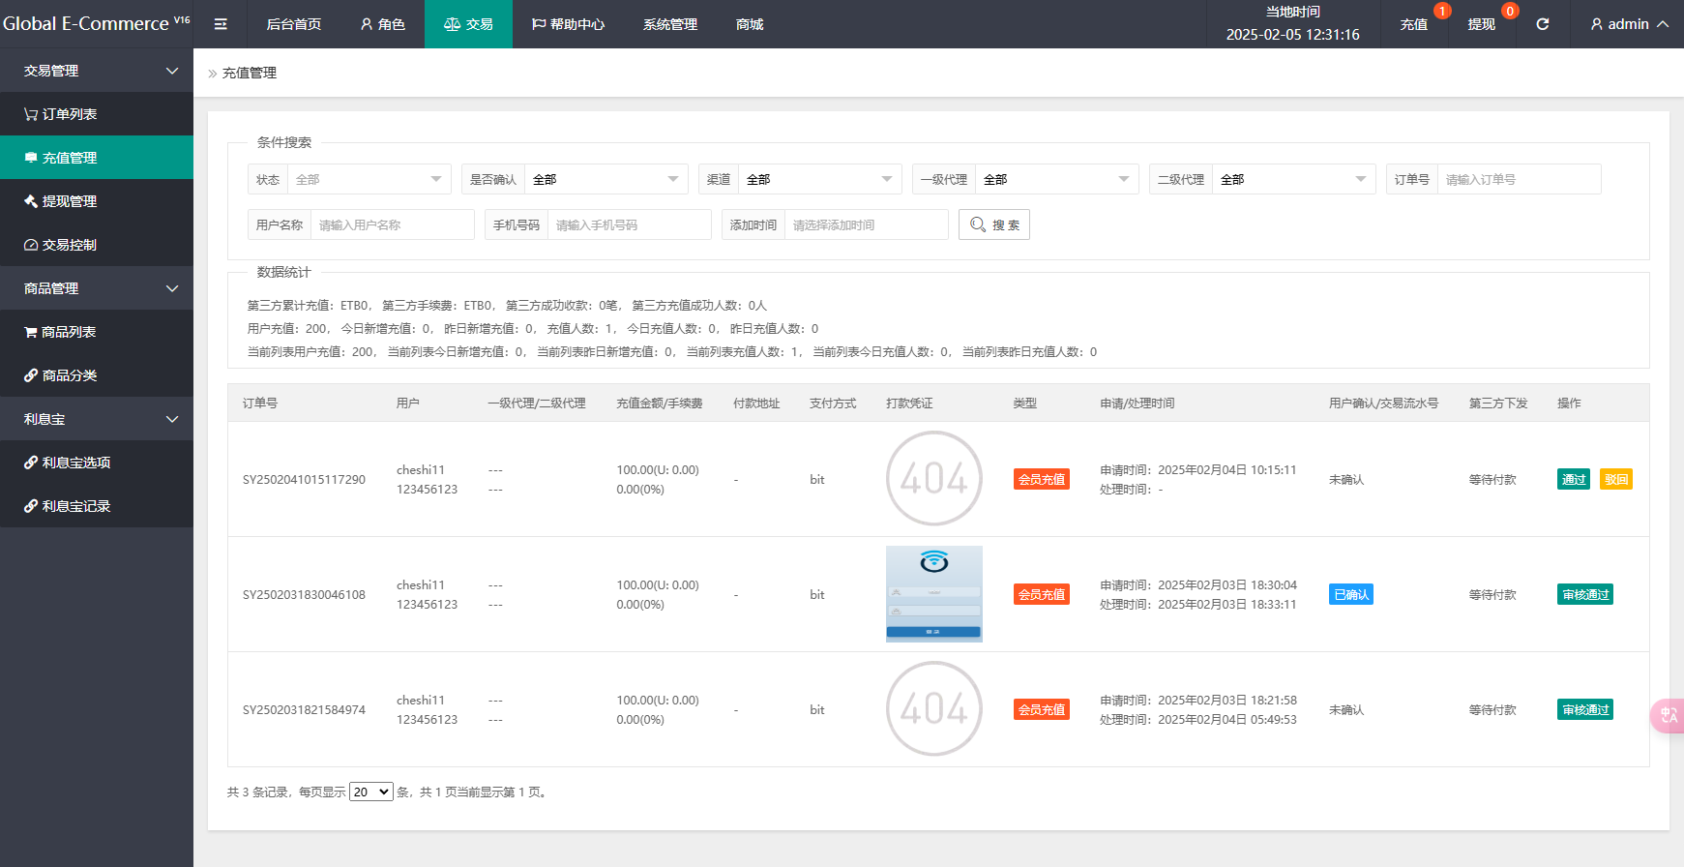
Task: Open the 充值 notification with red badge
Action: (x=1414, y=24)
